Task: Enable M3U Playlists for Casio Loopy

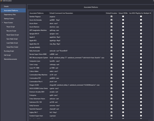Action: point(141,65)
